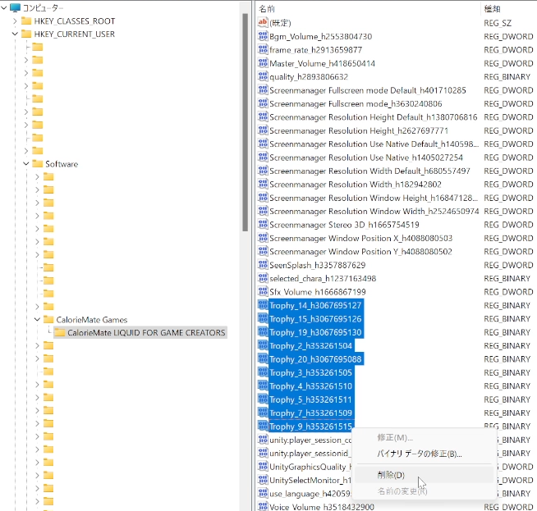The image size is (537, 511).
Task: Select Screenmanager Window Position X_h4088080503
Action: [x=361, y=238]
